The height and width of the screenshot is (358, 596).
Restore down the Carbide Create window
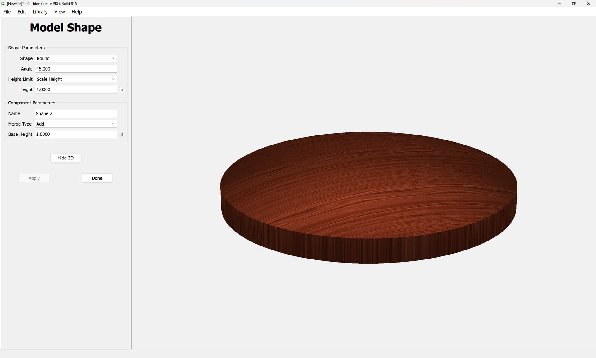[x=574, y=3]
